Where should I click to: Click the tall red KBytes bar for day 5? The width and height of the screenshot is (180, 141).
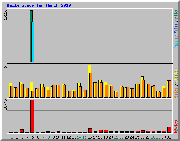tap(32, 116)
